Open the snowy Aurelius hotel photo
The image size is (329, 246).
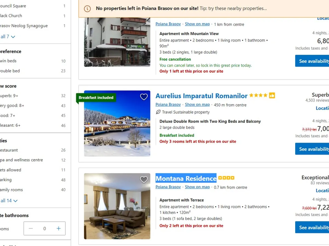tap(117, 123)
